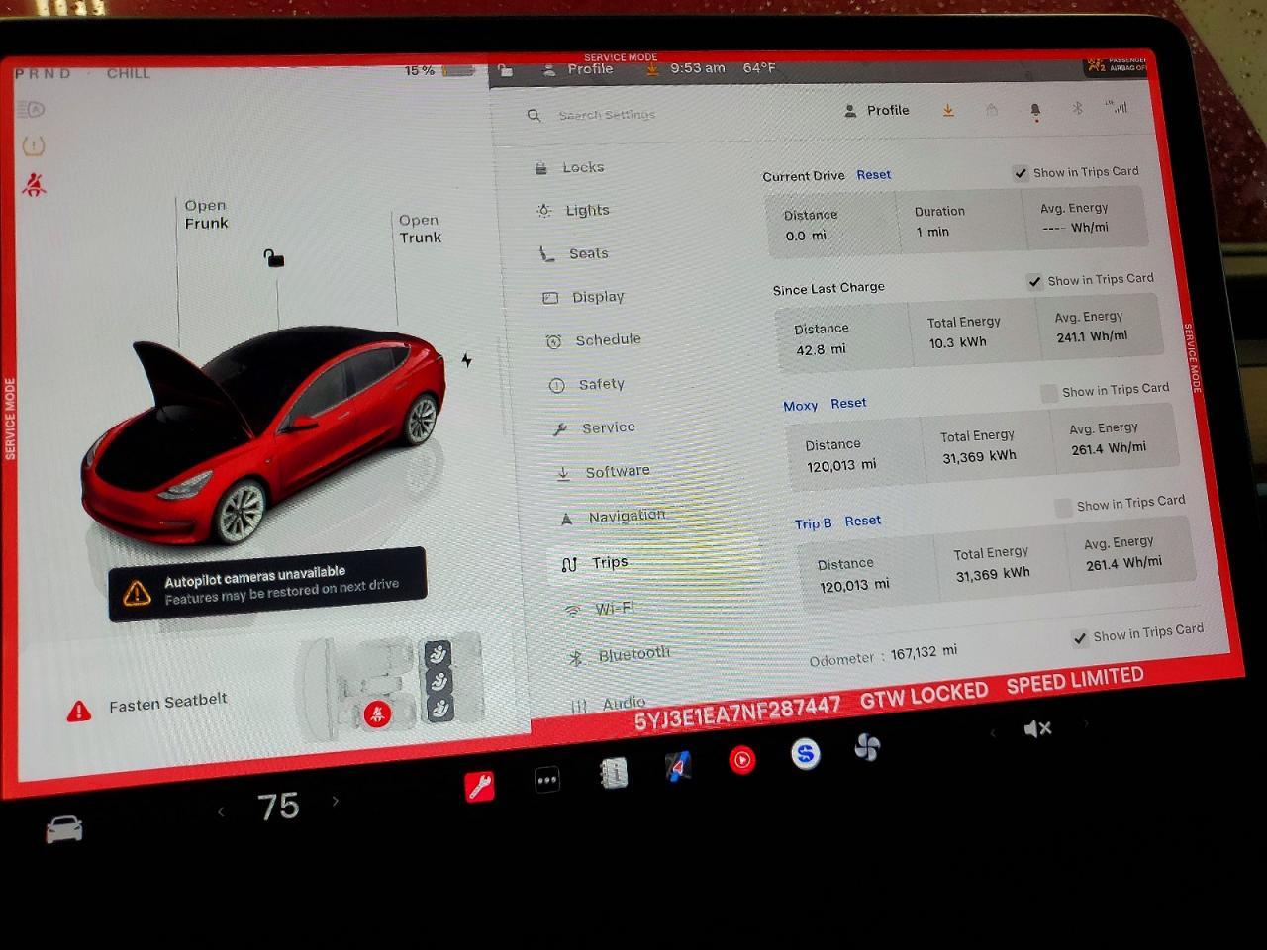Open the climate fan icon
This screenshot has width=1267, height=950.
coord(867,747)
